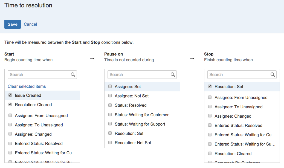Uncheck Resolution: Set in Stop list

coord(210,86)
